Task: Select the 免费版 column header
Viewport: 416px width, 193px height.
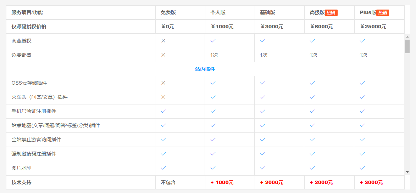Action: pyautogui.click(x=168, y=12)
